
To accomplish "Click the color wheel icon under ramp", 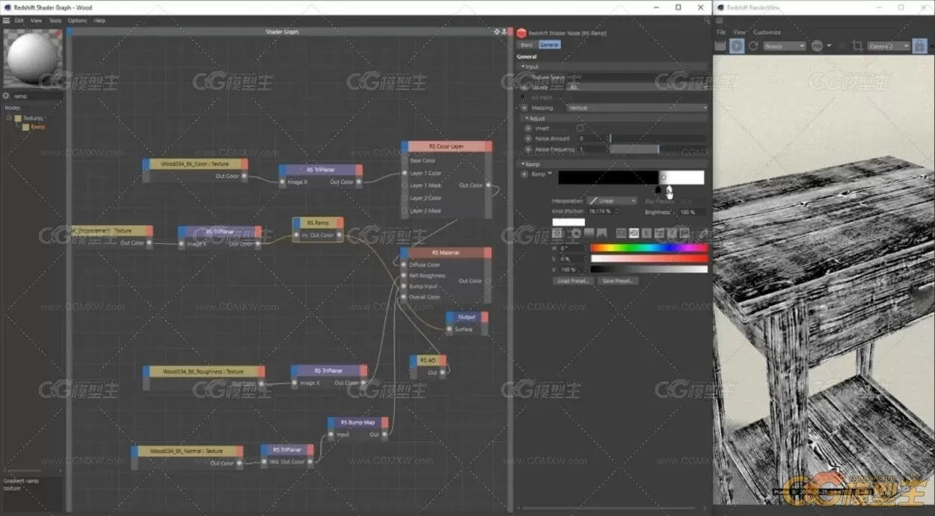I will pyautogui.click(x=577, y=233).
